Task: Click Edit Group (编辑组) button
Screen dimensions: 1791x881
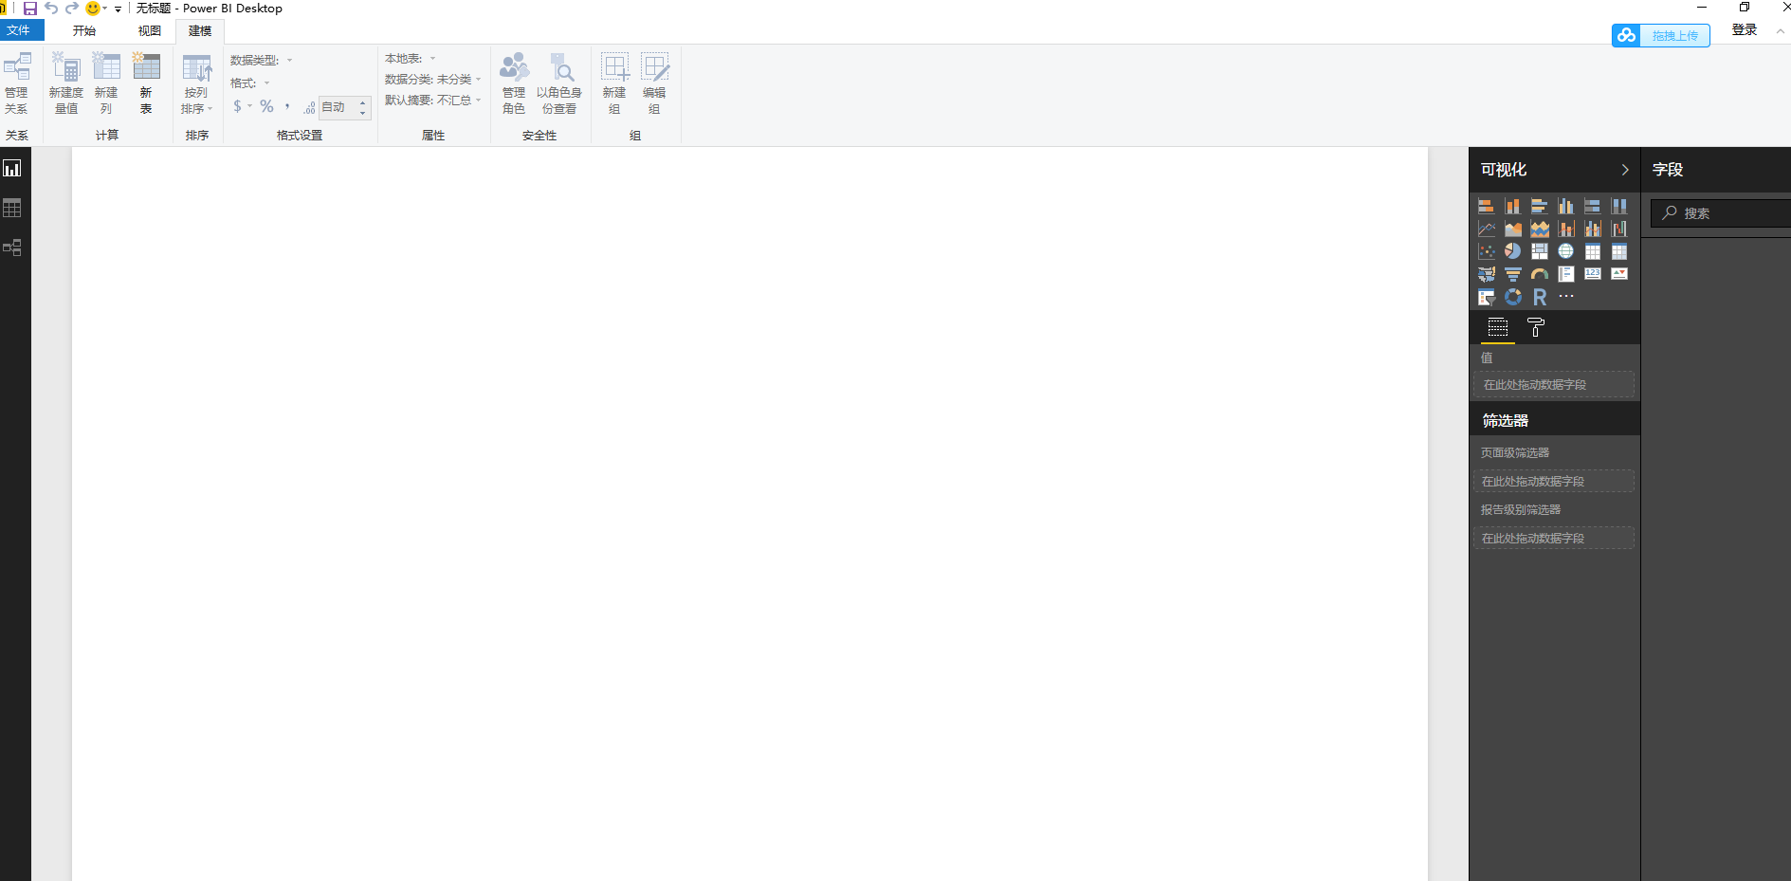Action: 654,83
